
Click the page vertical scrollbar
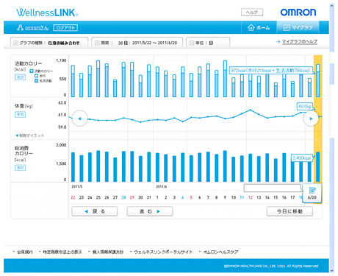point(332,138)
